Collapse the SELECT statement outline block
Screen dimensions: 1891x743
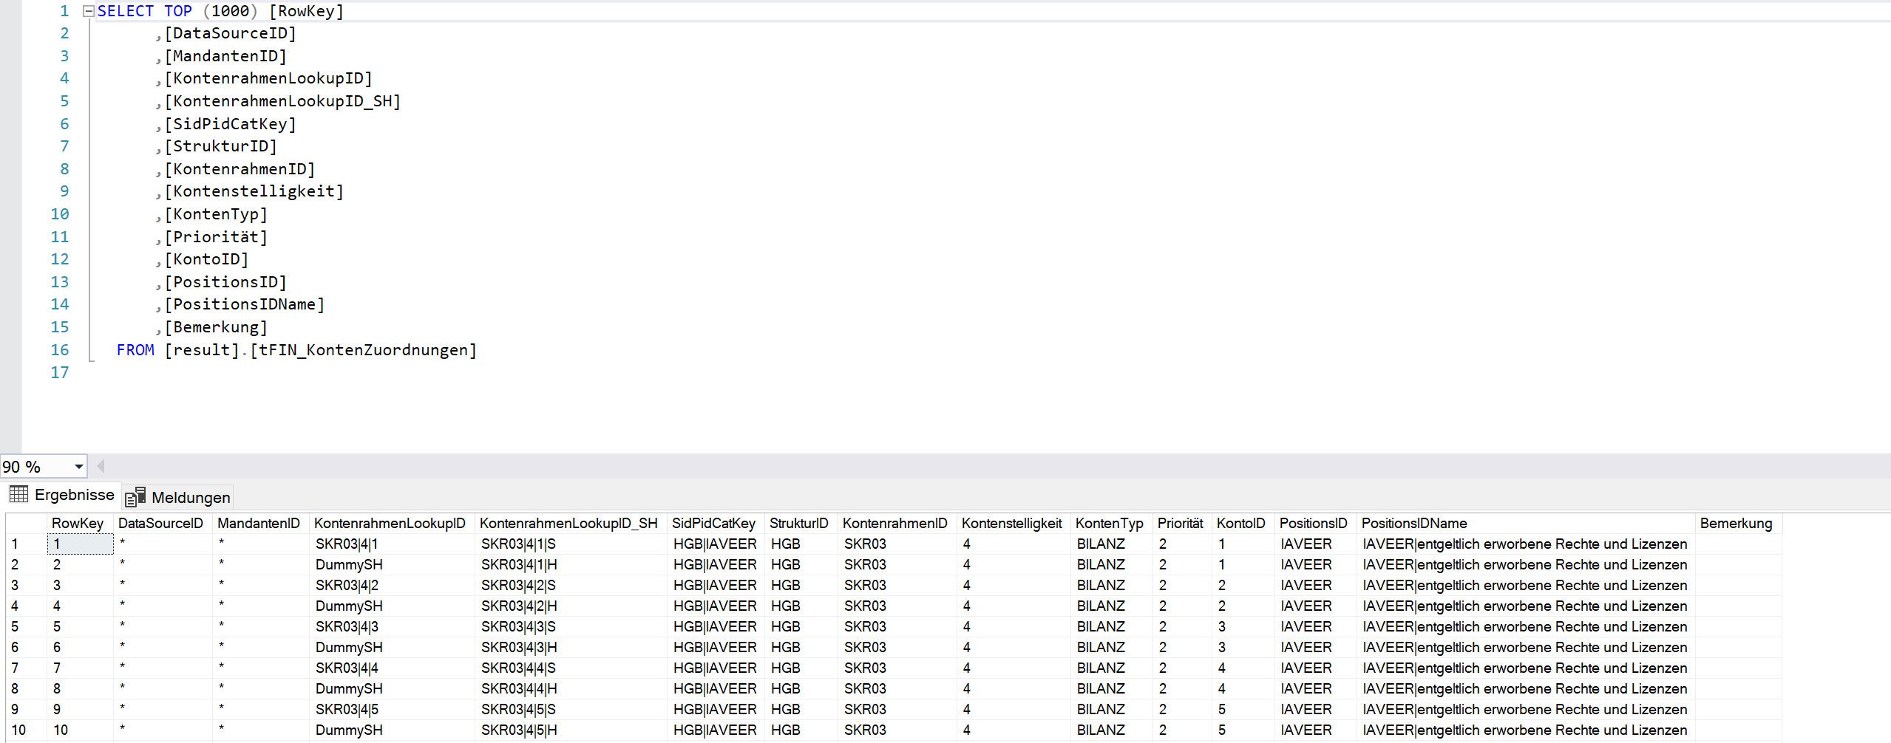89,11
